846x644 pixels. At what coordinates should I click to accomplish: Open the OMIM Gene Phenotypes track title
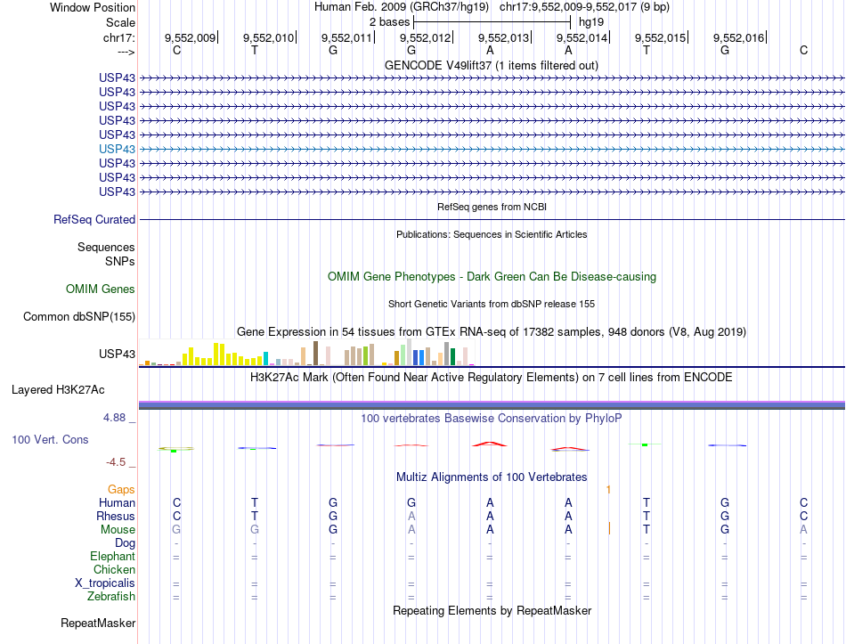492,276
